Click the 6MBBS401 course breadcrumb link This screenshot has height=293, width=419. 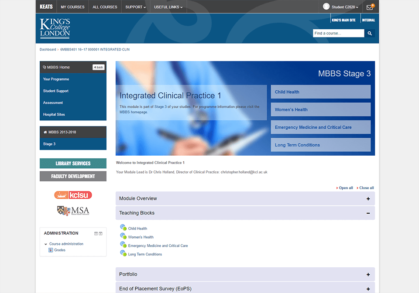tap(95, 50)
